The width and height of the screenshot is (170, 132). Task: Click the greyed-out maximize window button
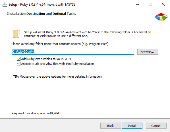pyautogui.click(x=150, y=5)
